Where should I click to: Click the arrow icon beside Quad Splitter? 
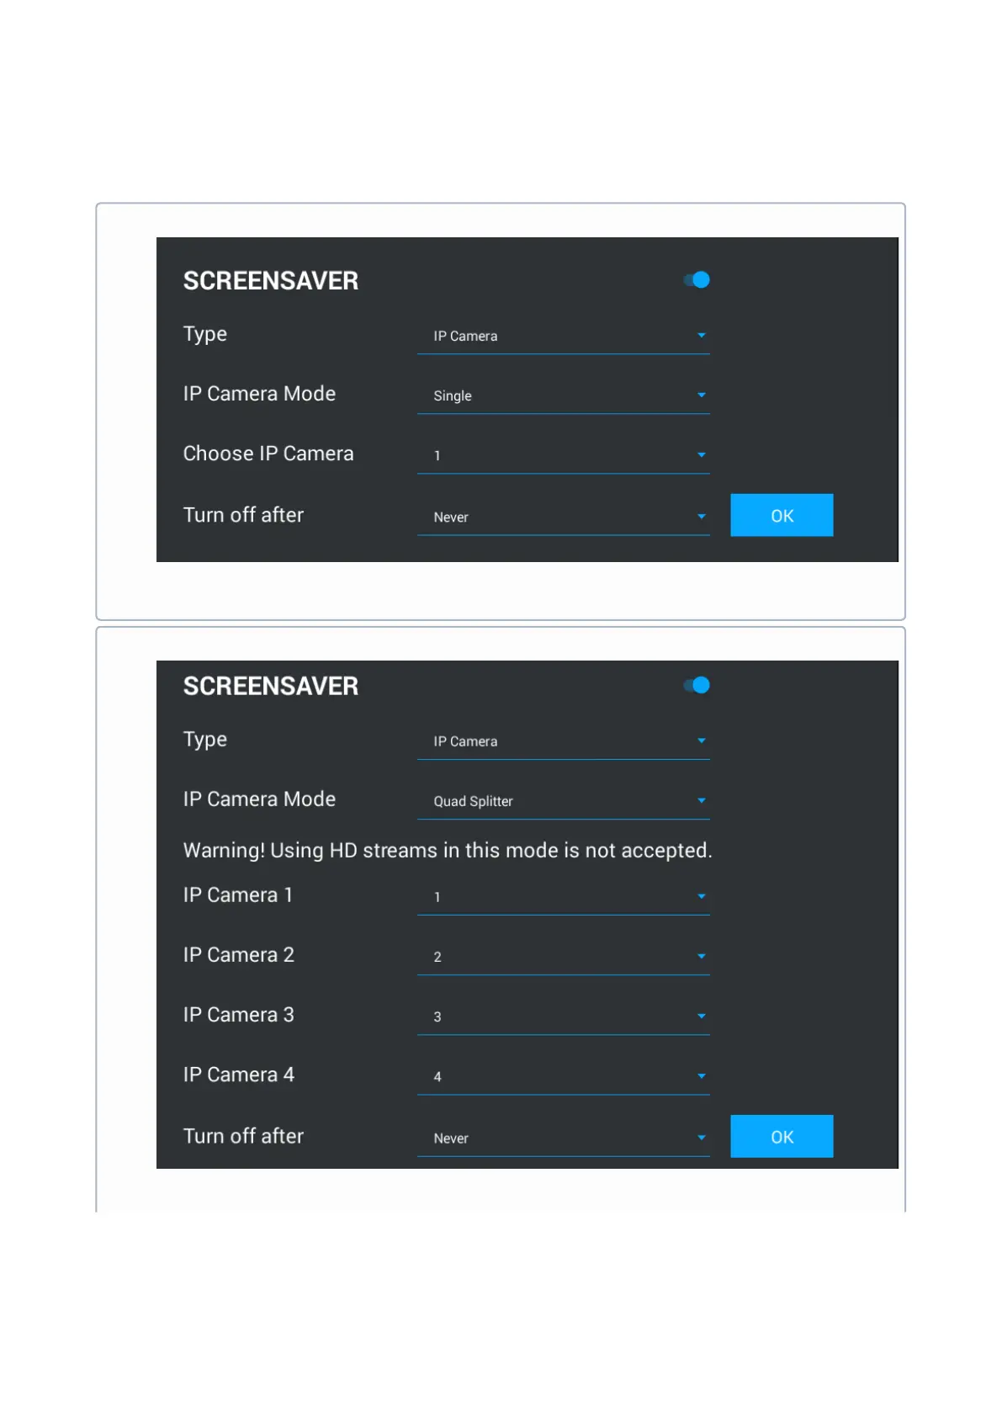pos(702,801)
